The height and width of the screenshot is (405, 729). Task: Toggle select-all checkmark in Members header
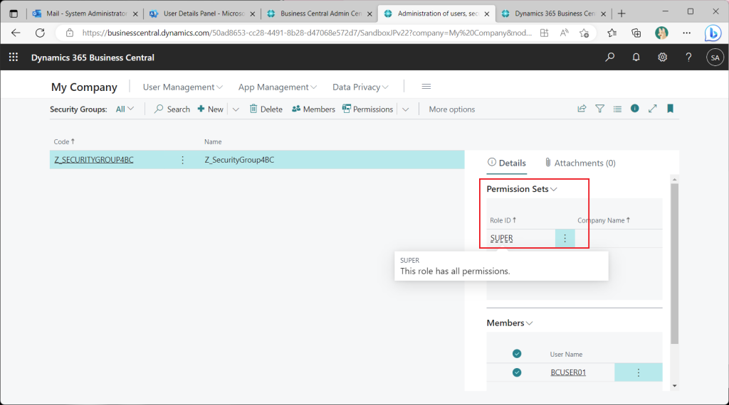point(517,354)
